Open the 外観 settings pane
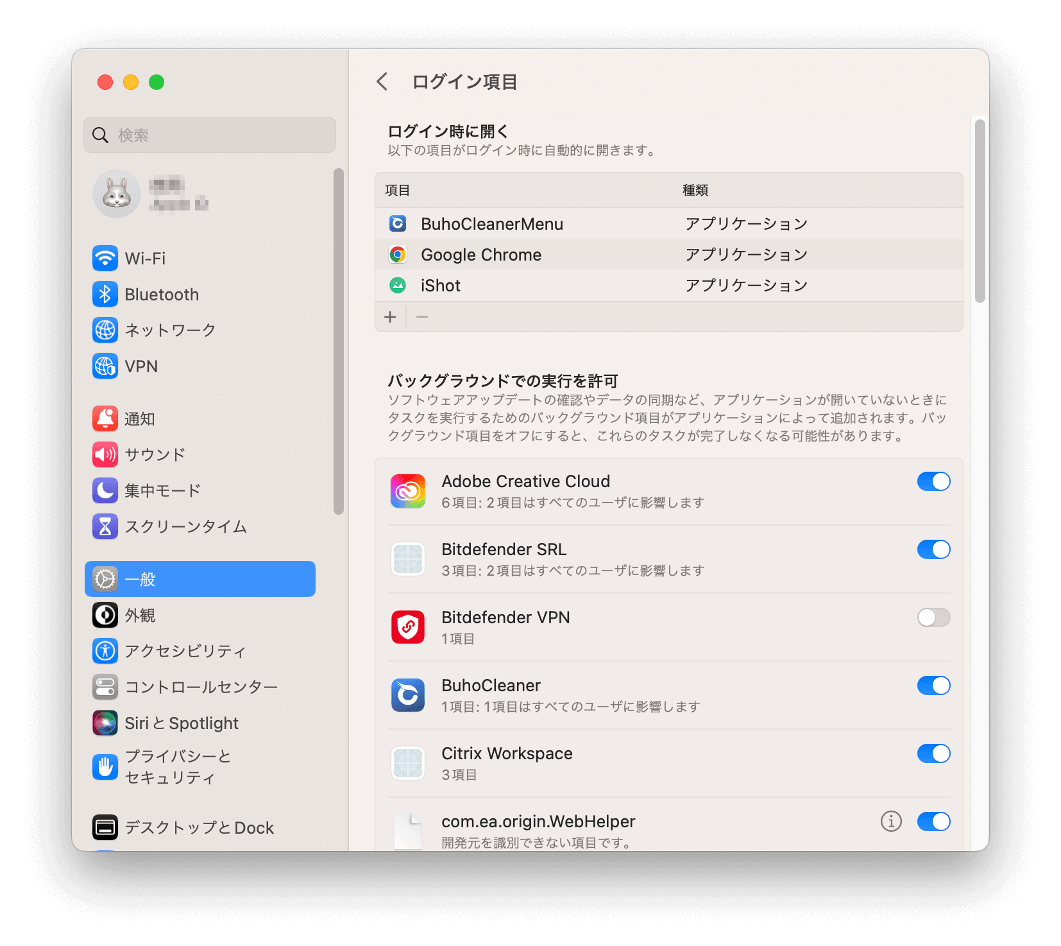Screen dimensions: 1061x946 click(x=200, y=615)
